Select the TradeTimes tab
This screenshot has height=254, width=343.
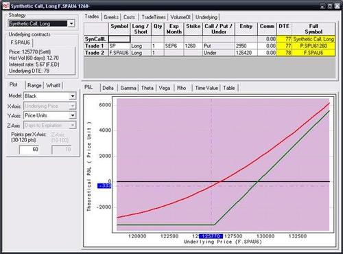(154, 17)
